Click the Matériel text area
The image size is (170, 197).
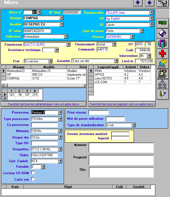click(121, 148)
